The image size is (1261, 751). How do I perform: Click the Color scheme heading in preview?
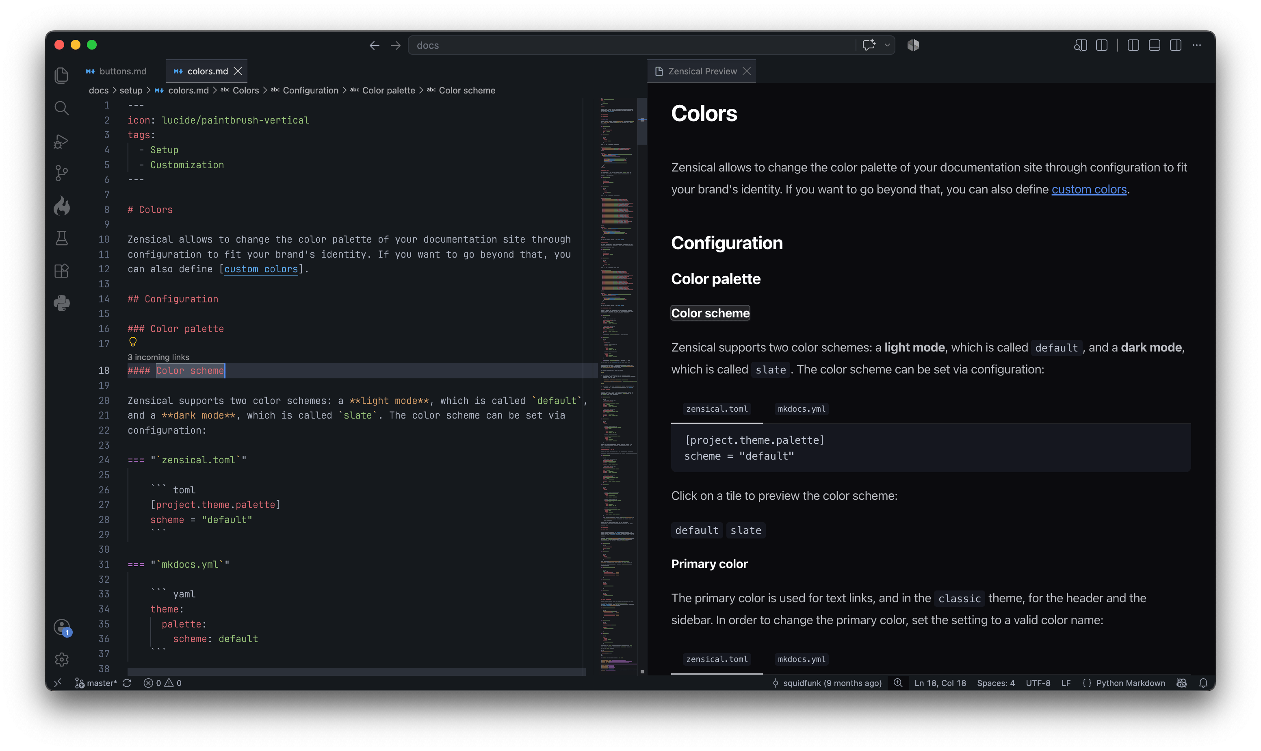pyautogui.click(x=710, y=313)
